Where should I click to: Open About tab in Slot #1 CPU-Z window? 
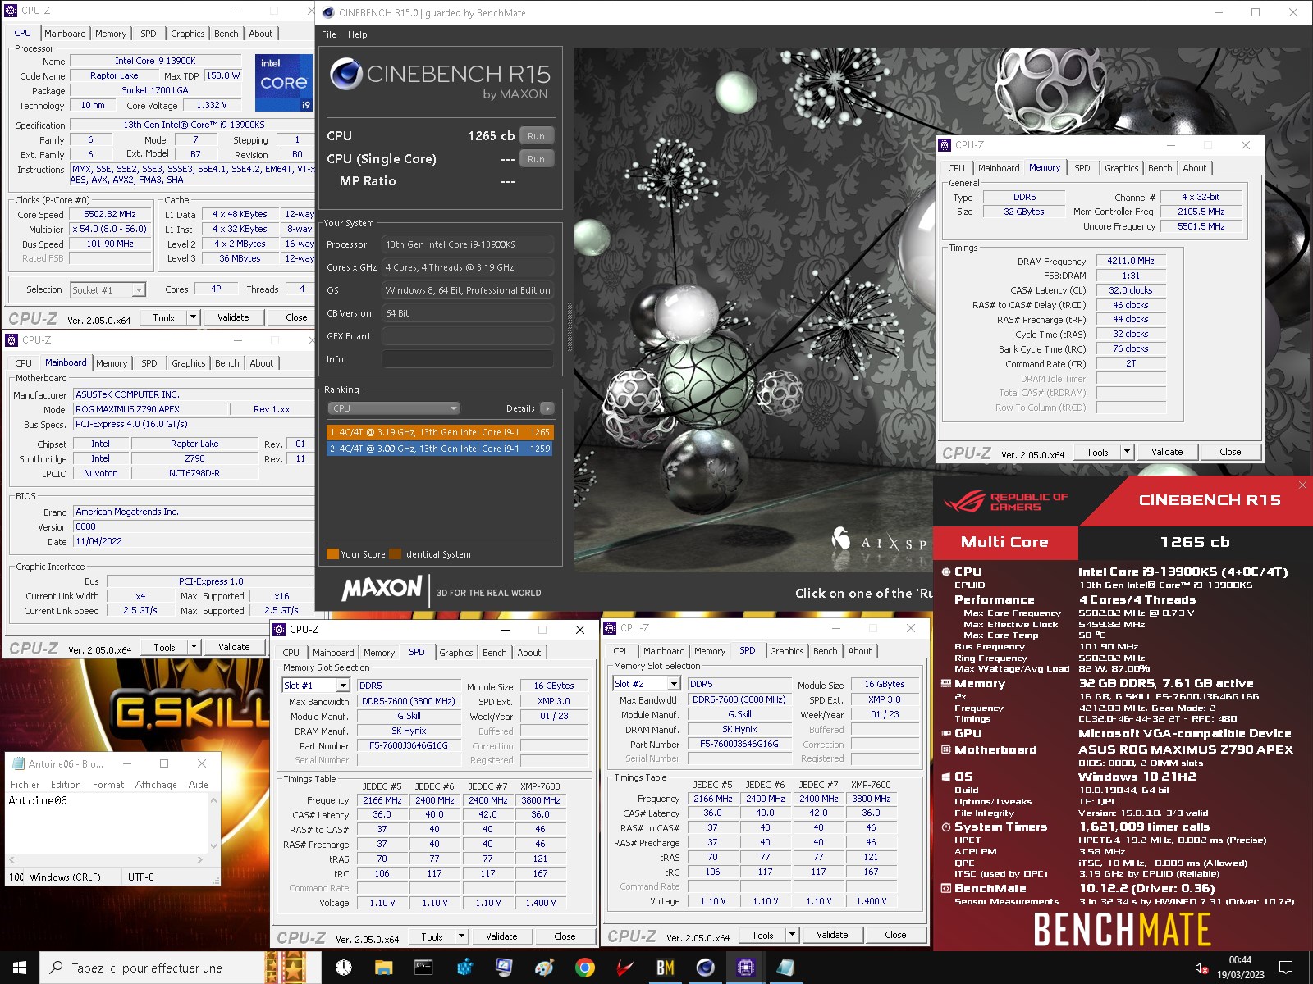[528, 653]
